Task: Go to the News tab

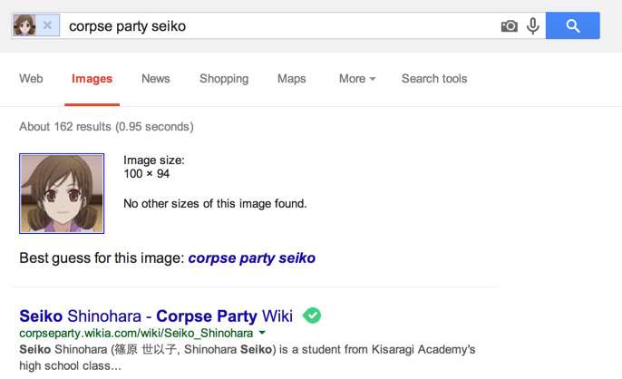Action: pyautogui.click(x=156, y=79)
